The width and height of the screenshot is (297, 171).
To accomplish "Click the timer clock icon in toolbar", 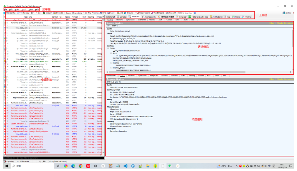I will tap(122, 13).
